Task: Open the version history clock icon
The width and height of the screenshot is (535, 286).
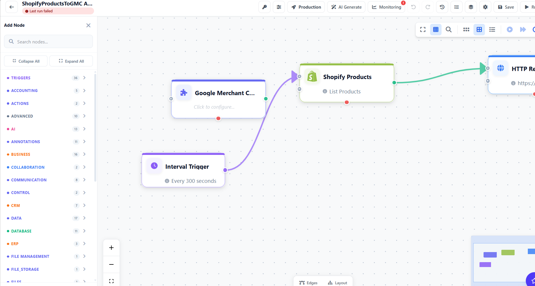Action: 442,7
